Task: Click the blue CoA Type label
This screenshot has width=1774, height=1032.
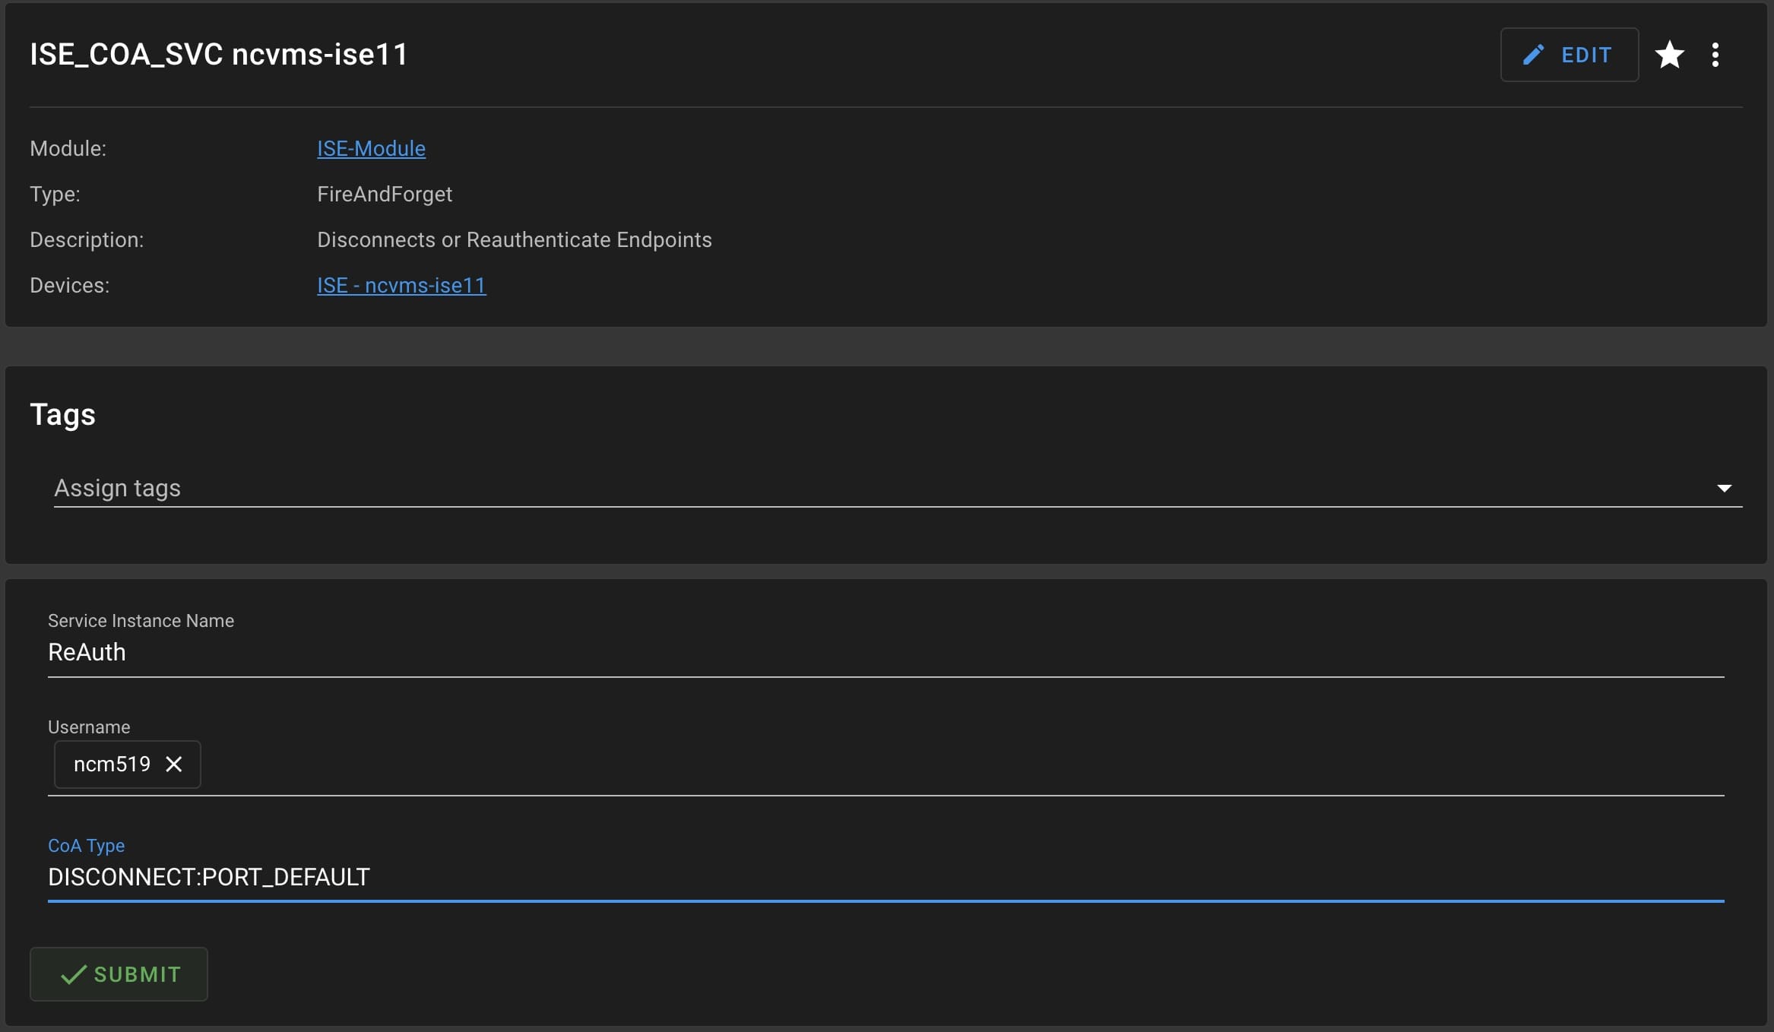Action: pos(86,845)
